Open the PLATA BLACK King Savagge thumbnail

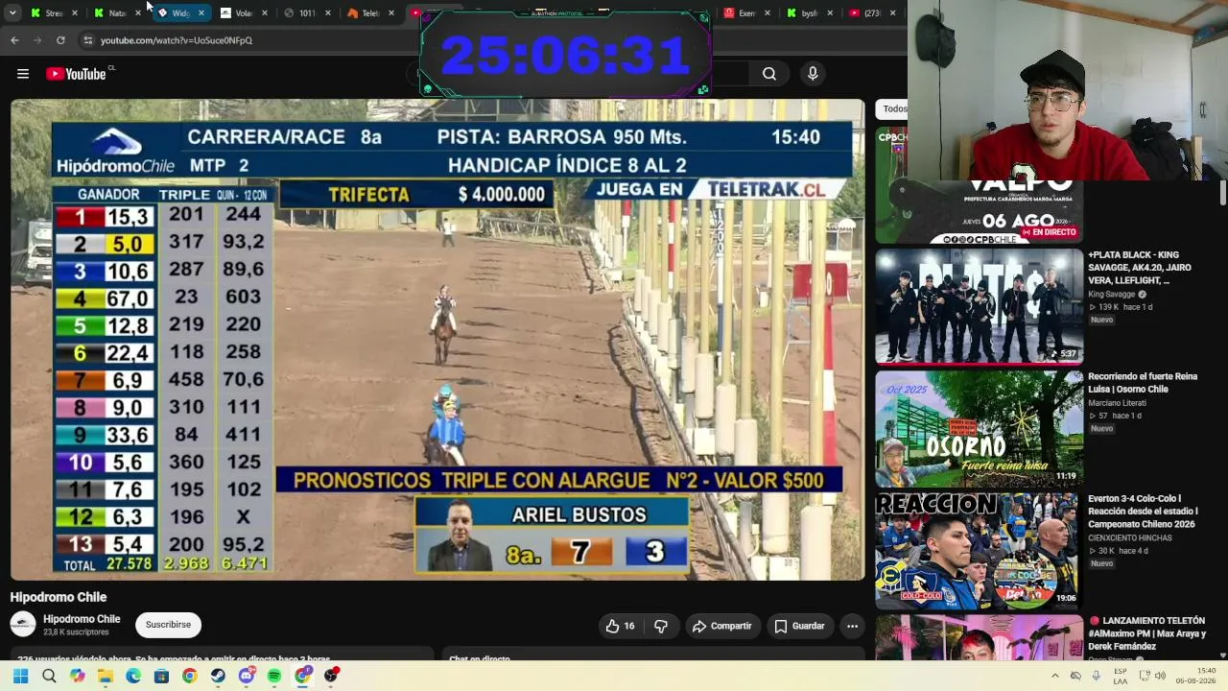tap(979, 307)
